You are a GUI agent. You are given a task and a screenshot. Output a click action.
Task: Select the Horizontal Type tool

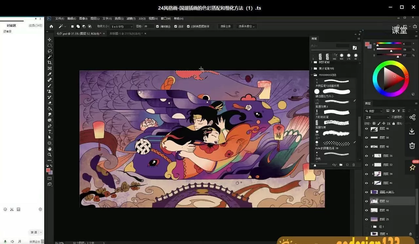pos(50,131)
